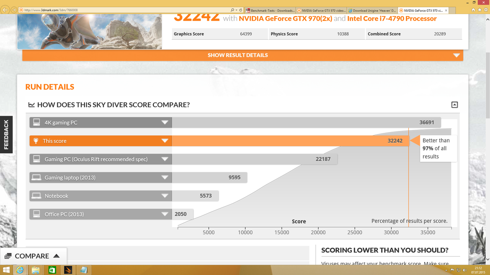Click the chart icon beside HOW DOES THIS heading
This screenshot has height=275, width=490.
(31, 105)
